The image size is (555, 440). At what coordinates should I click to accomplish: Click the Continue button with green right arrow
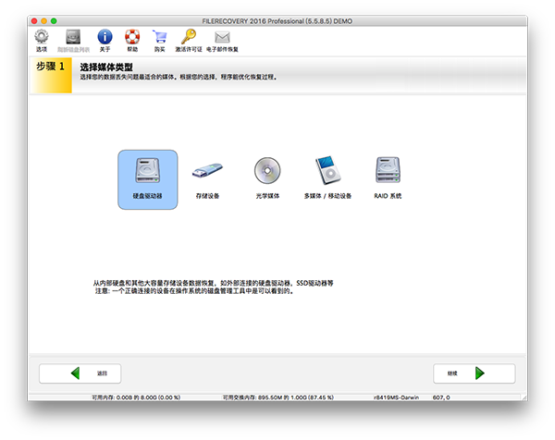click(474, 373)
